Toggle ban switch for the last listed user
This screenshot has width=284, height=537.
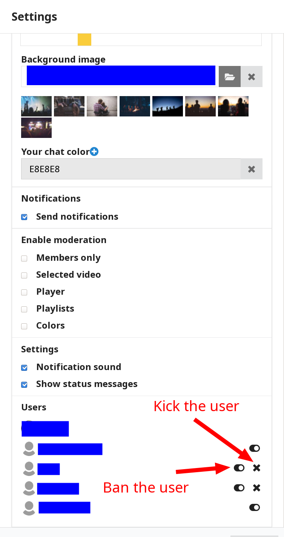255,508
